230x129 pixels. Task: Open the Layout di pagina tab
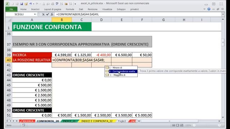click(x=52, y=9)
